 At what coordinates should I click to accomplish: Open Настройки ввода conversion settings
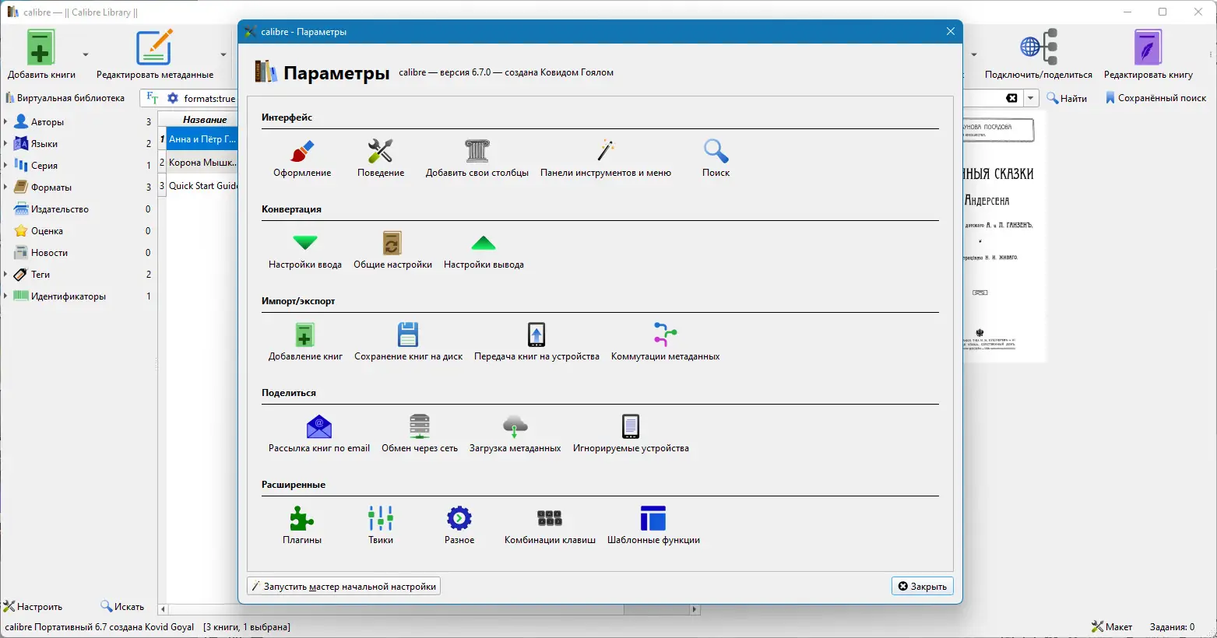(305, 250)
